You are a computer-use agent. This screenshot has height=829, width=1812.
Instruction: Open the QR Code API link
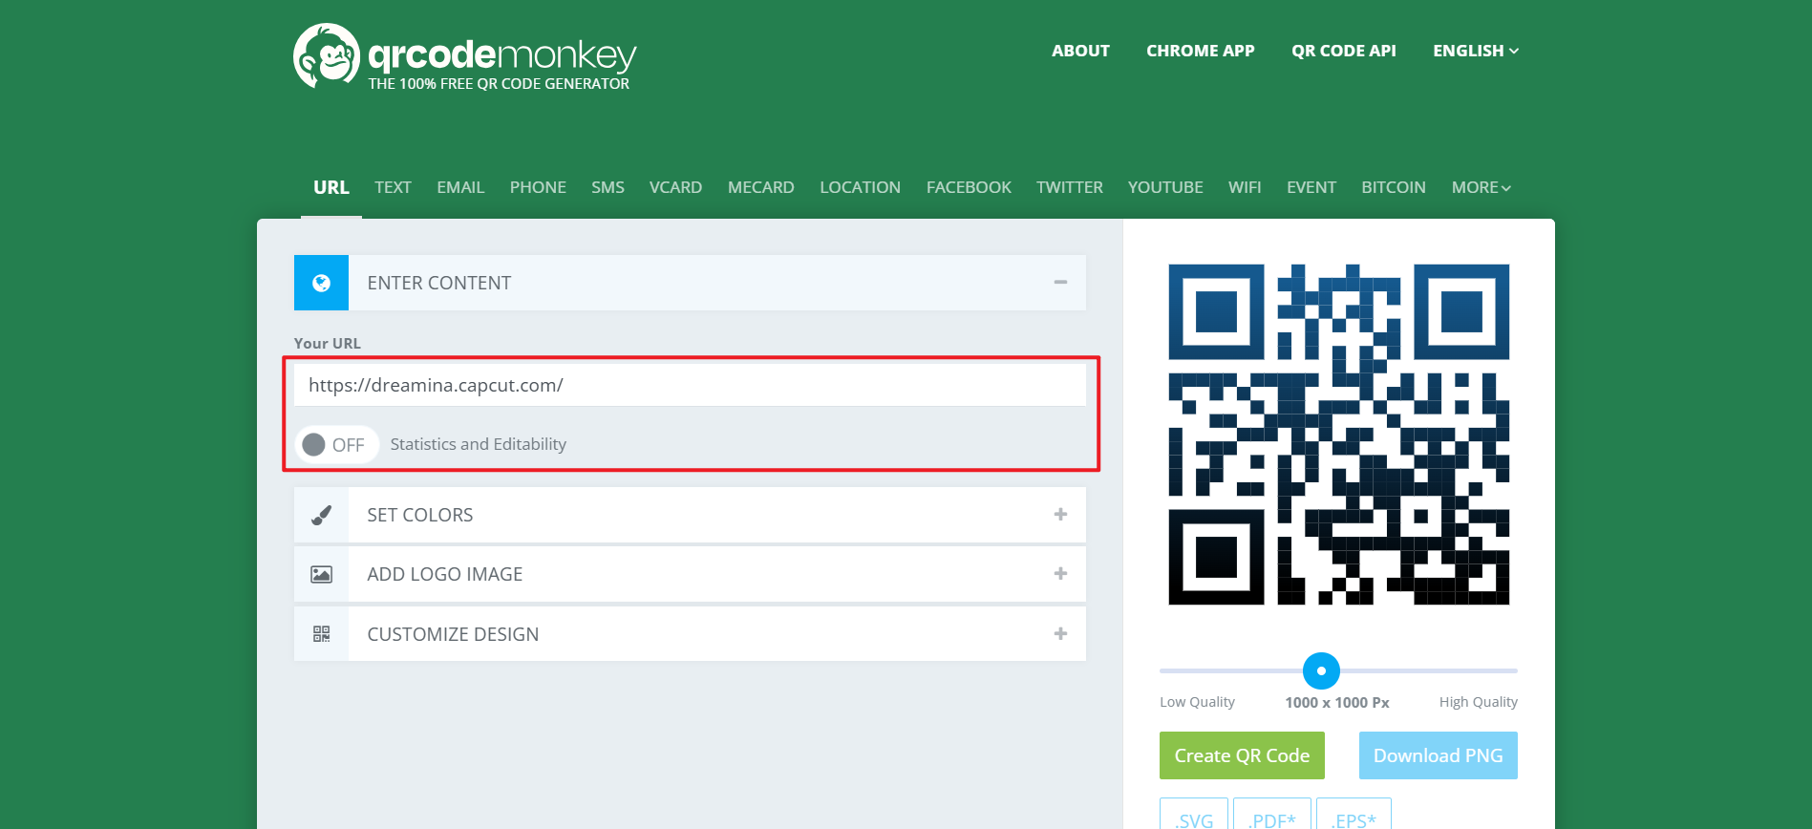(x=1344, y=51)
